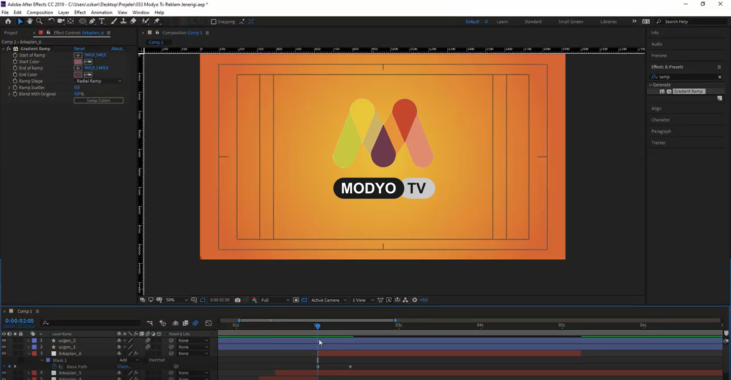Viewport: 731px width, 380px height.
Task: Click the Gradient Ramp About link
Action: (x=118, y=49)
